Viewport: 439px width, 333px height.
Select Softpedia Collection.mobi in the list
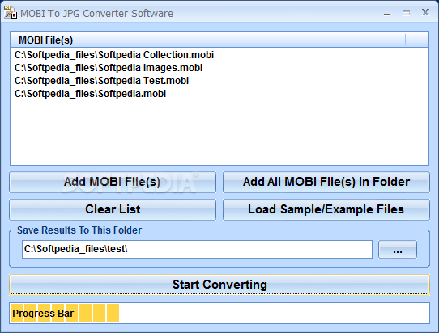point(114,55)
